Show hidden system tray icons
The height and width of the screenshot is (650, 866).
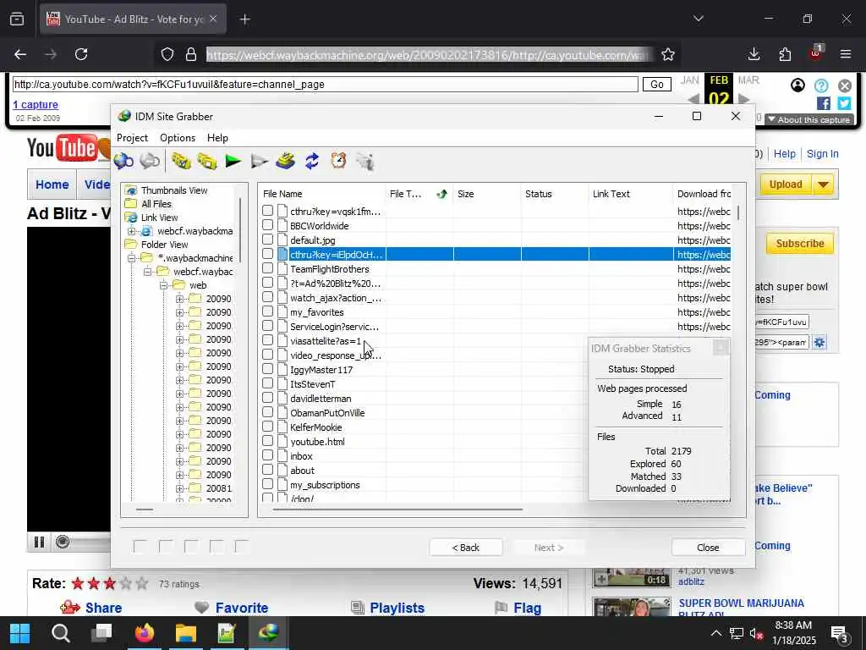[715, 633]
